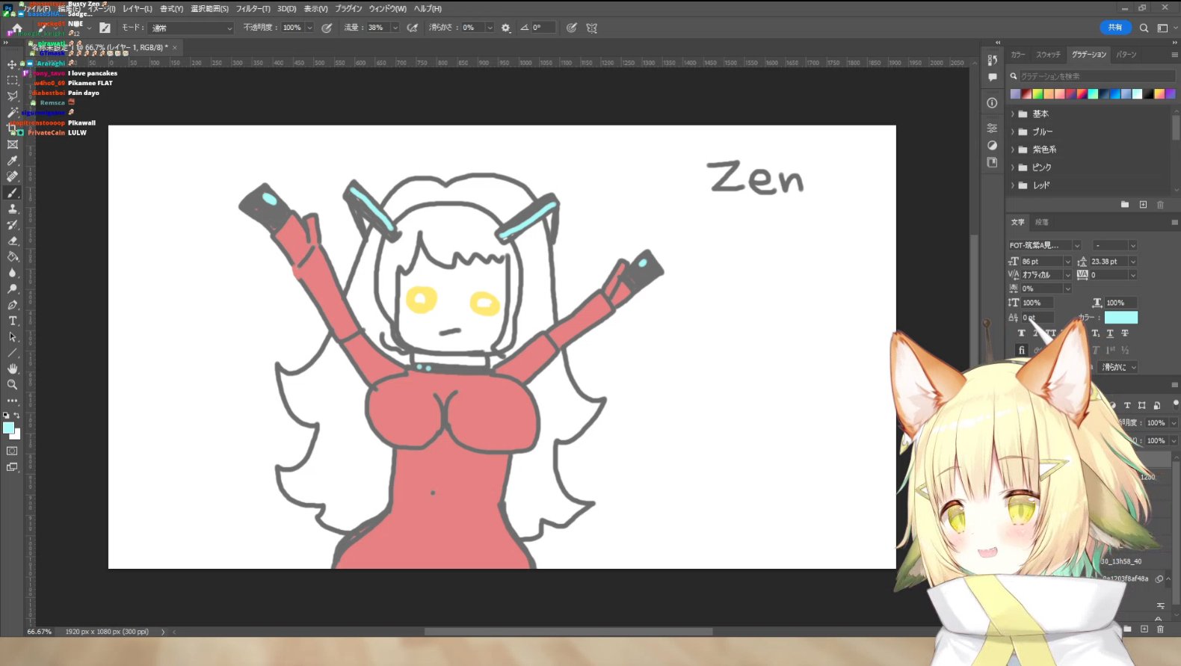Open the 表示(V) menu
Screen dimensions: 1181x666
[x=315, y=9]
